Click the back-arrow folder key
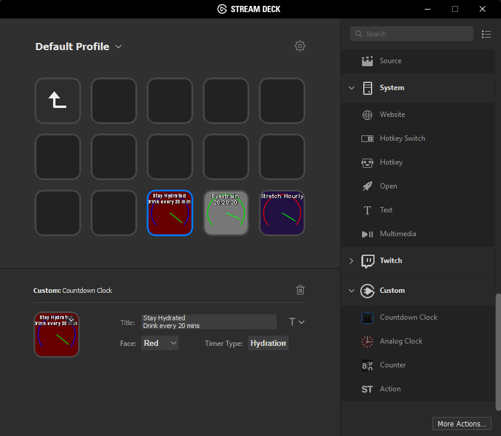The height and width of the screenshot is (436, 501). coord(57,101)
